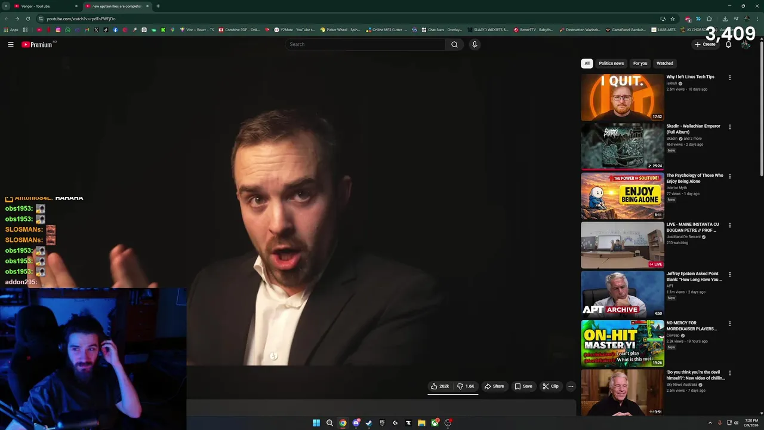This screenshot has width=764, height=430.
Task: Open Xbox app from the taskbar
Action: (x=435, y=423)
